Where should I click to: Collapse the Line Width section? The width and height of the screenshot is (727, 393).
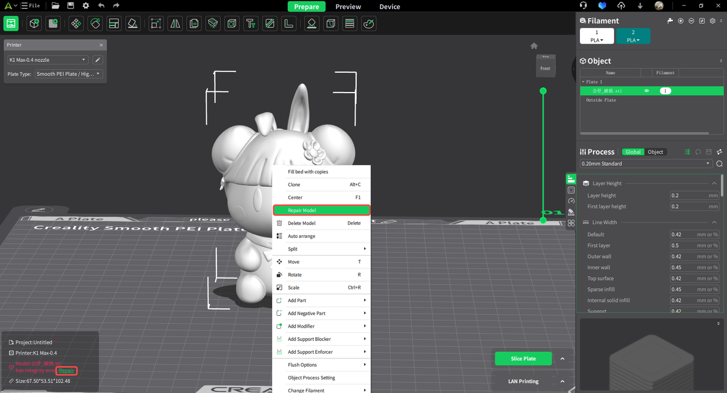(x=714, y=223)
